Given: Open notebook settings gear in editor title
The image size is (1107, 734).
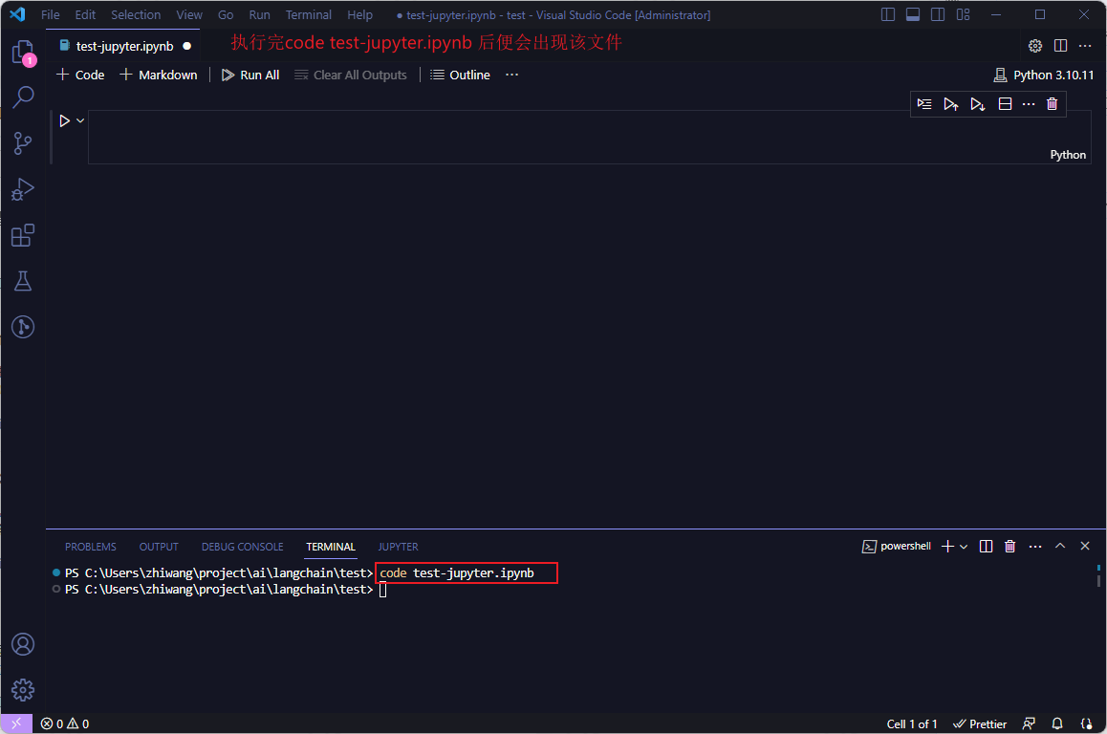Looking at the screenshot, I should (x=1035, y=46).
